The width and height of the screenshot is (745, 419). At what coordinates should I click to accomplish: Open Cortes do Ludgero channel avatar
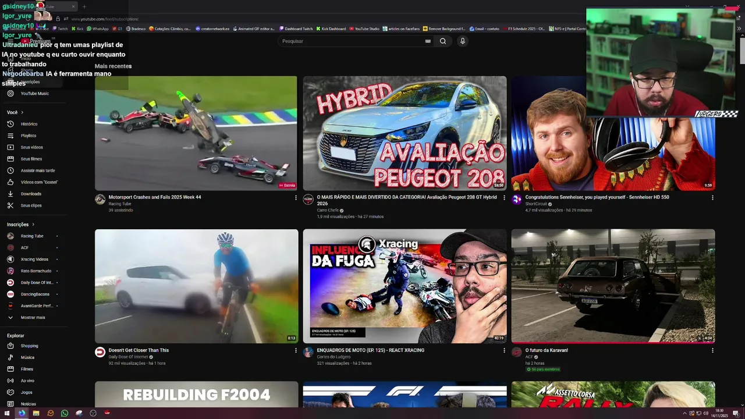(x=308, y=352)
